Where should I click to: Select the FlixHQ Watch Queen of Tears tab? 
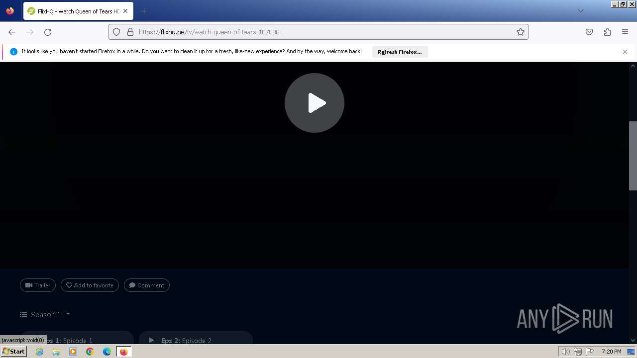click(x=78, y=11)
